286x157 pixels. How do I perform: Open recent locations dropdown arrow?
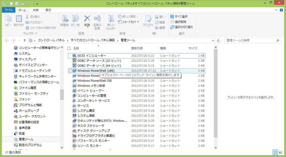pos(19,41)
